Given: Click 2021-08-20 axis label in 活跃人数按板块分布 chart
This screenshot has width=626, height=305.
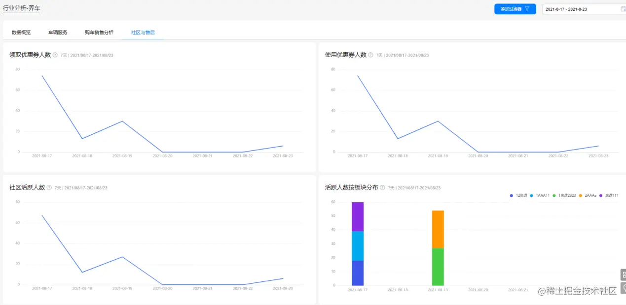Looking at the screenshot, I should pos(478,290).
